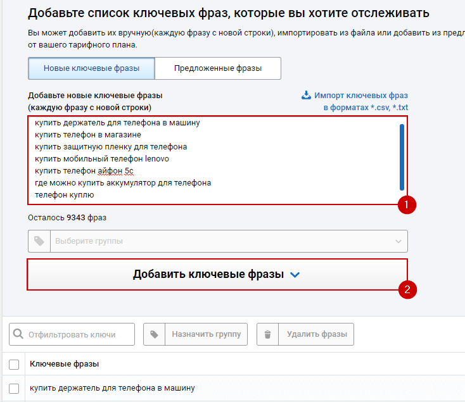The image size is (465, 402).
Task: Click the tag icon beside Назначить группу
Action: coord(154,334)
